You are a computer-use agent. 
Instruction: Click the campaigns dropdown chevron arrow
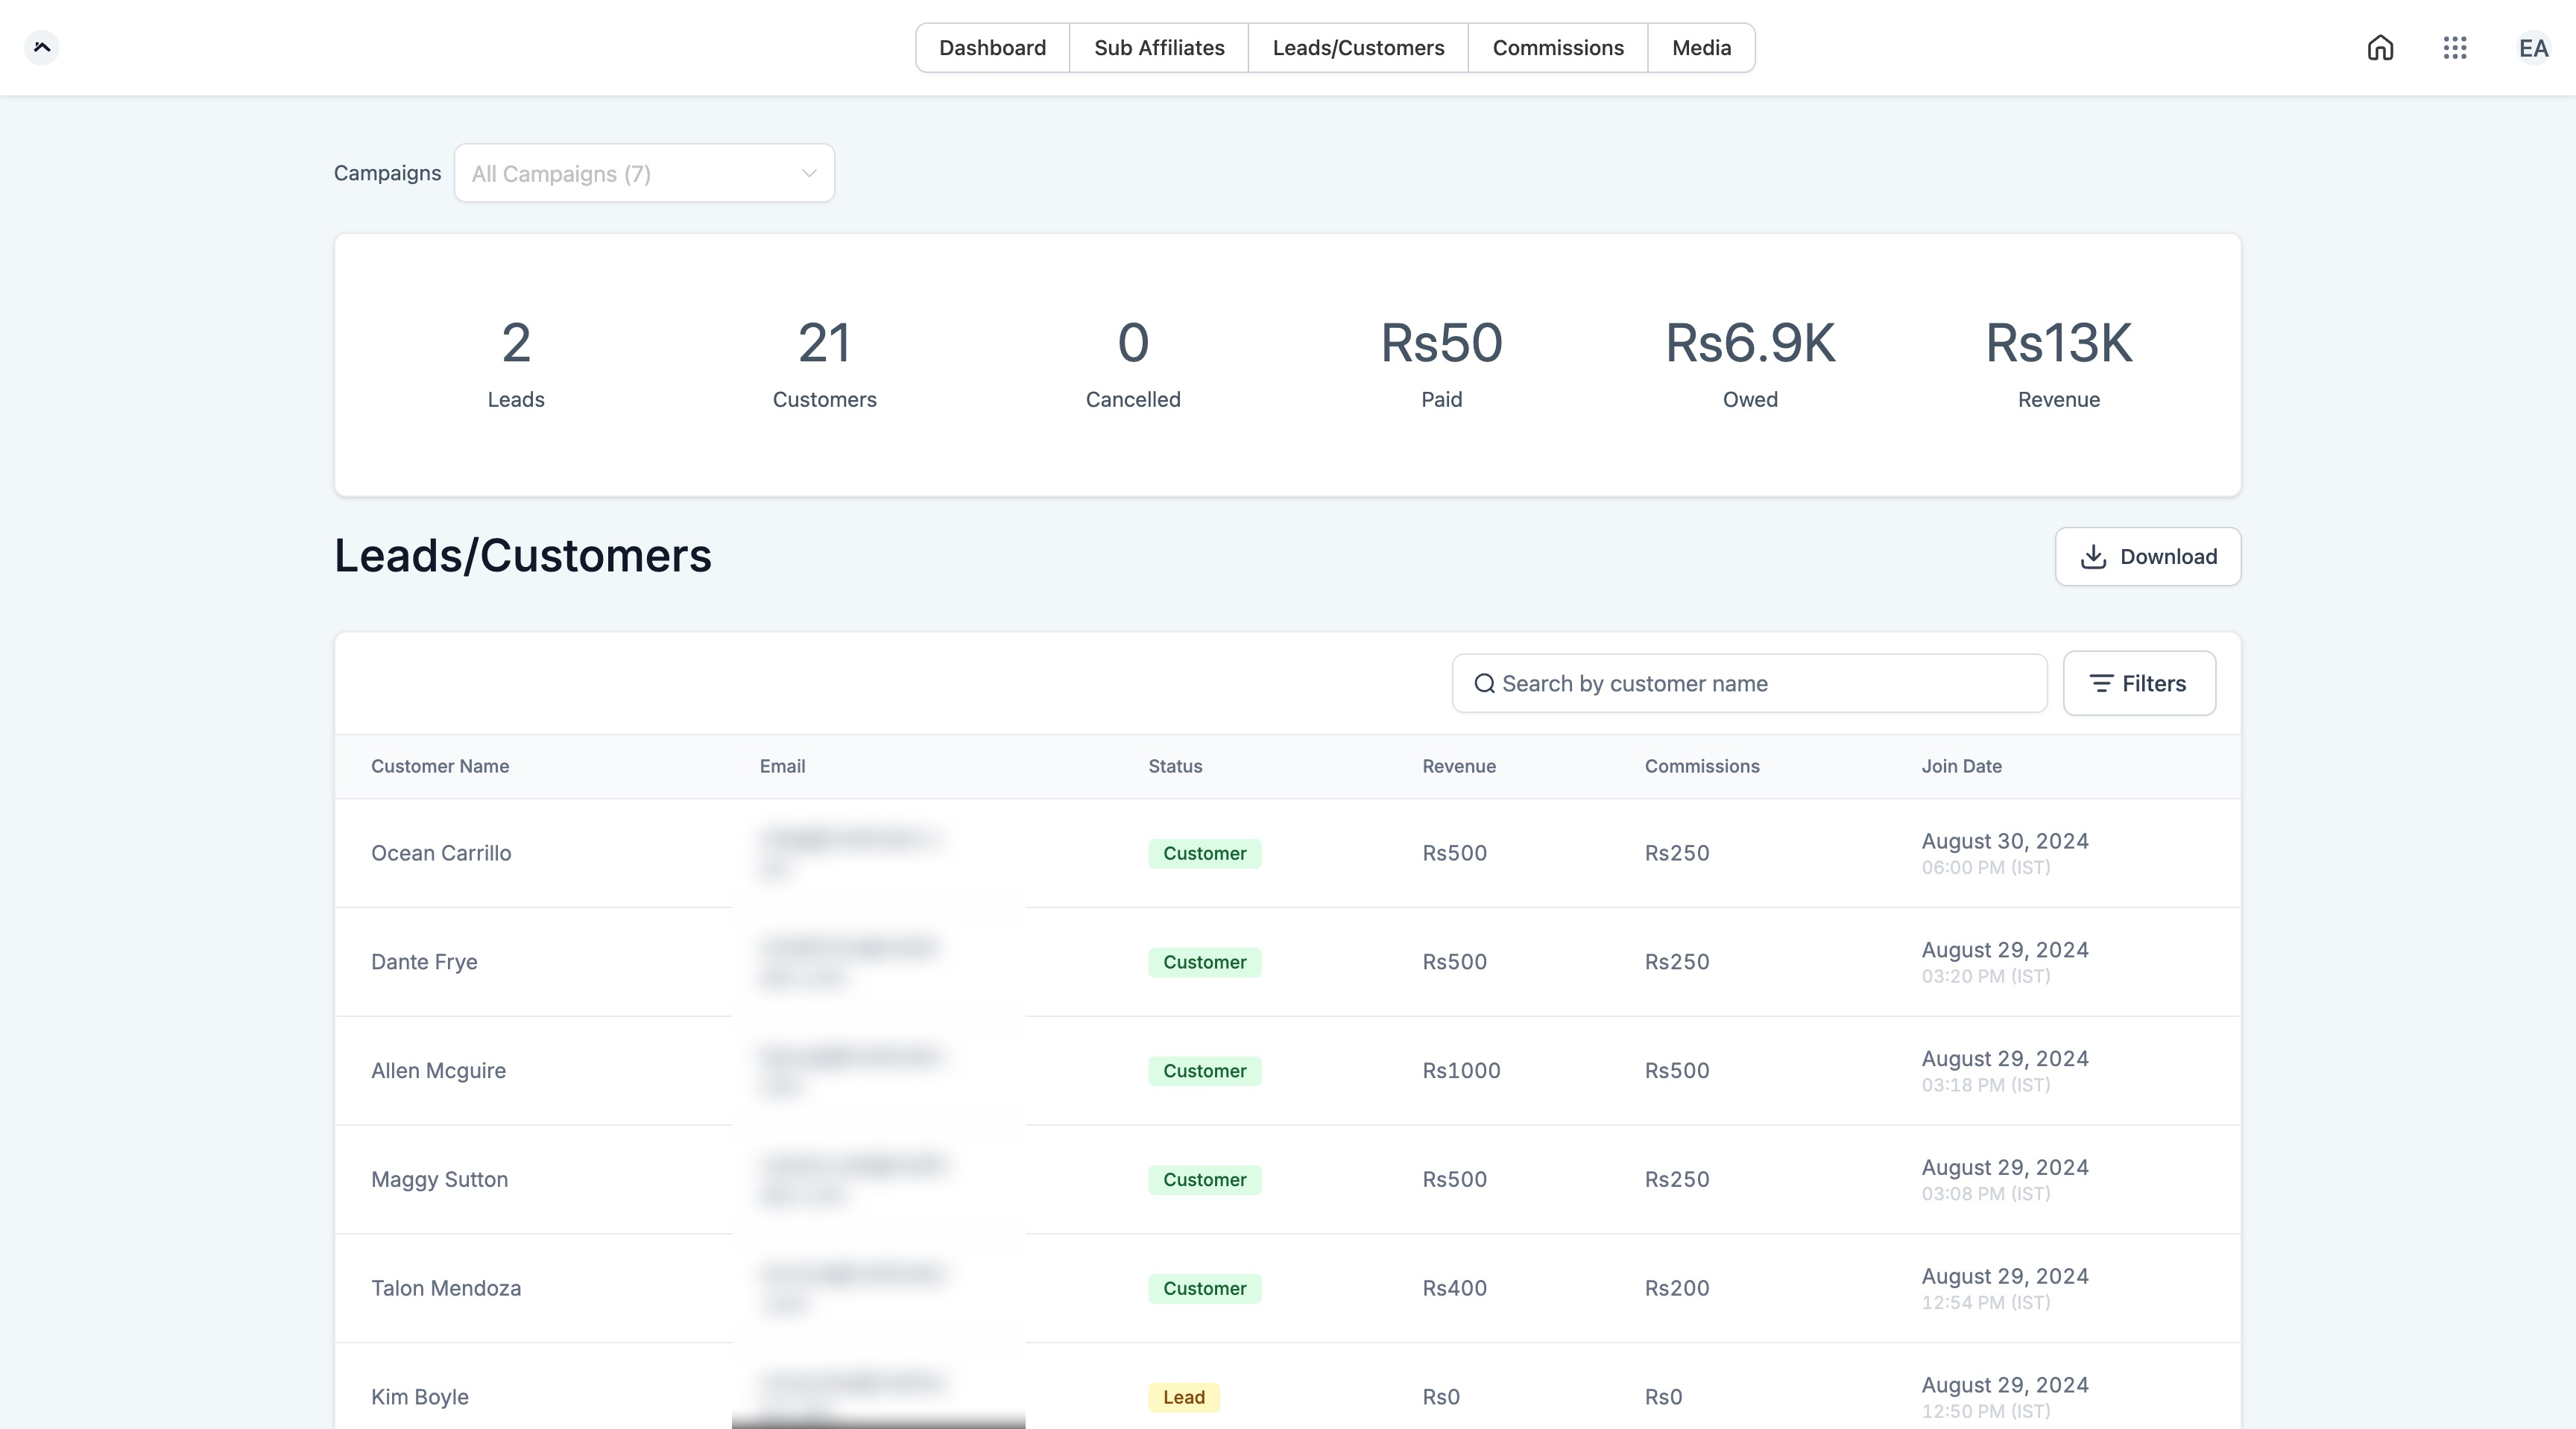pyautogui.click(x=808, y=174)
